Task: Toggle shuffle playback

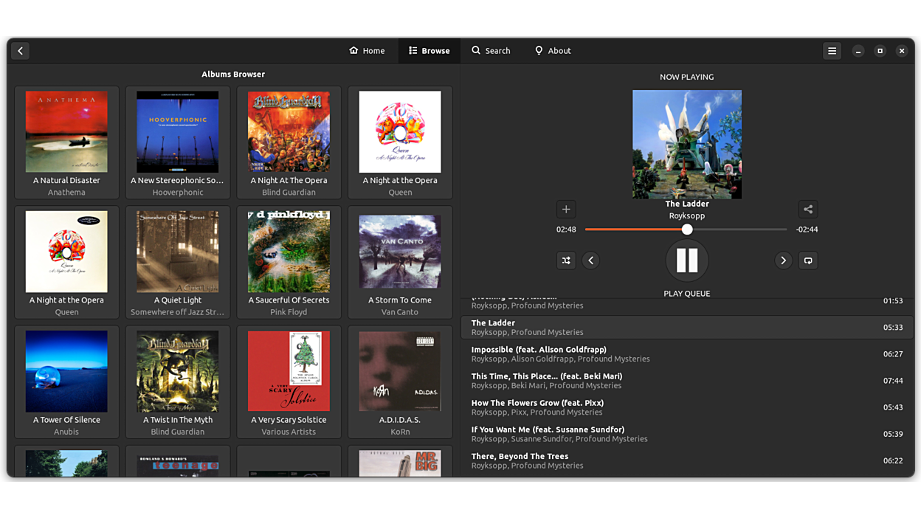Action: pyautogui.click(x=566, y=260)
